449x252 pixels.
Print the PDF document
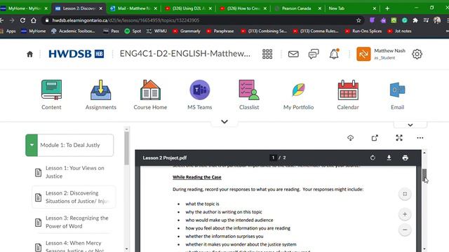406,157
